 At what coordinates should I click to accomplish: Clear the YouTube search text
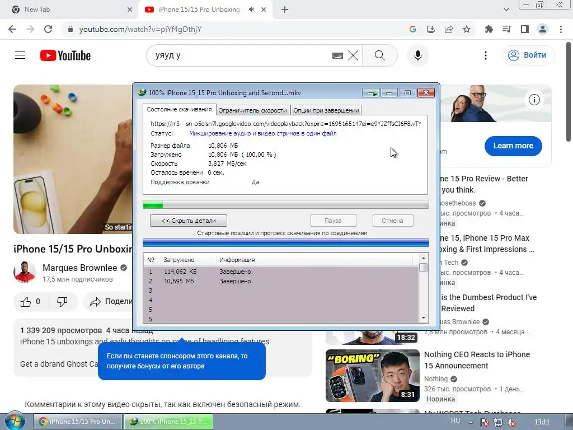click(x=353, y=55)
